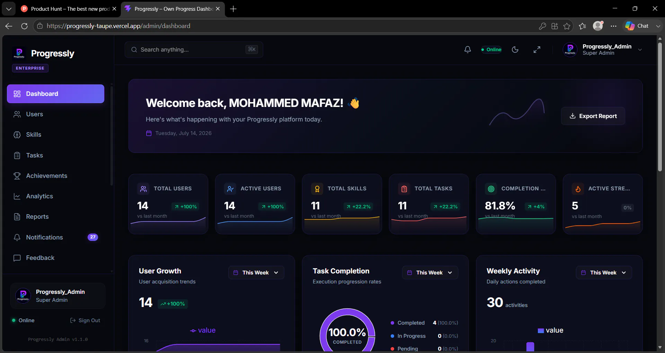Click the Total Users card icon
665x353 pixels.
coord(143,189)
